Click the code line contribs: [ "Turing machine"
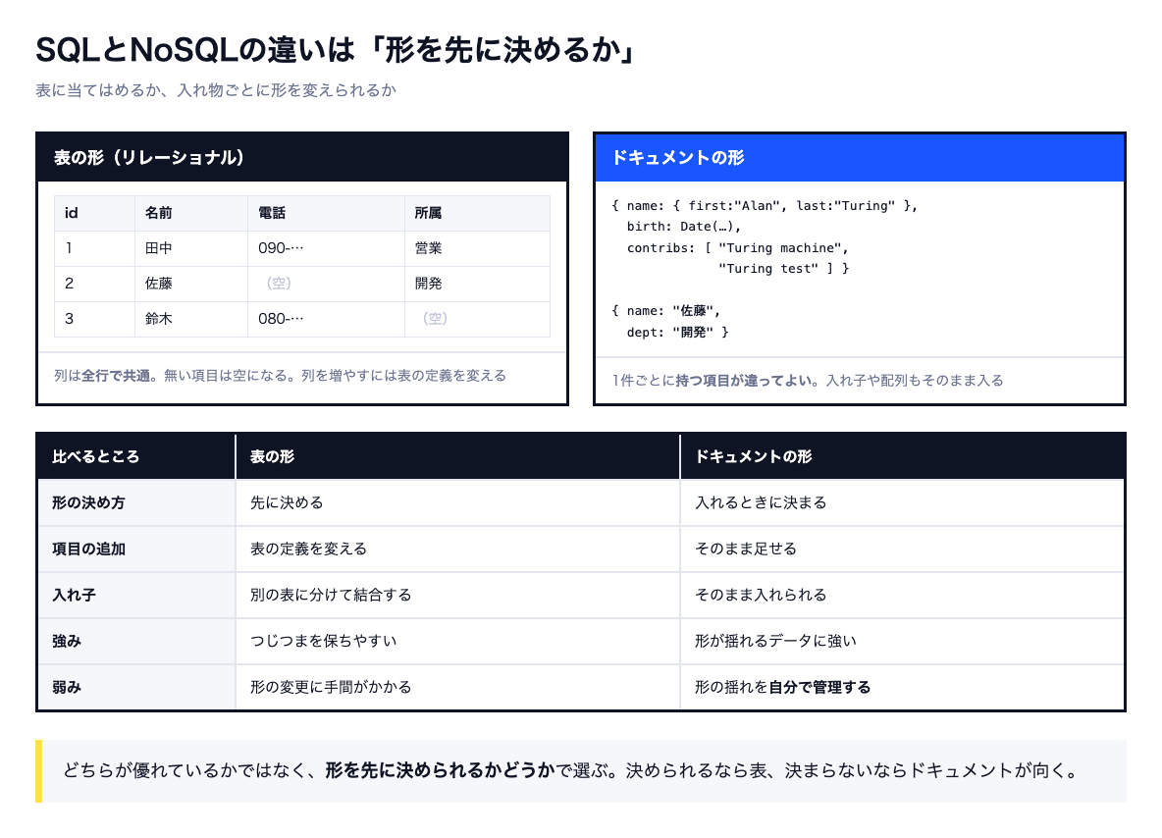 [x=737, y=248]
